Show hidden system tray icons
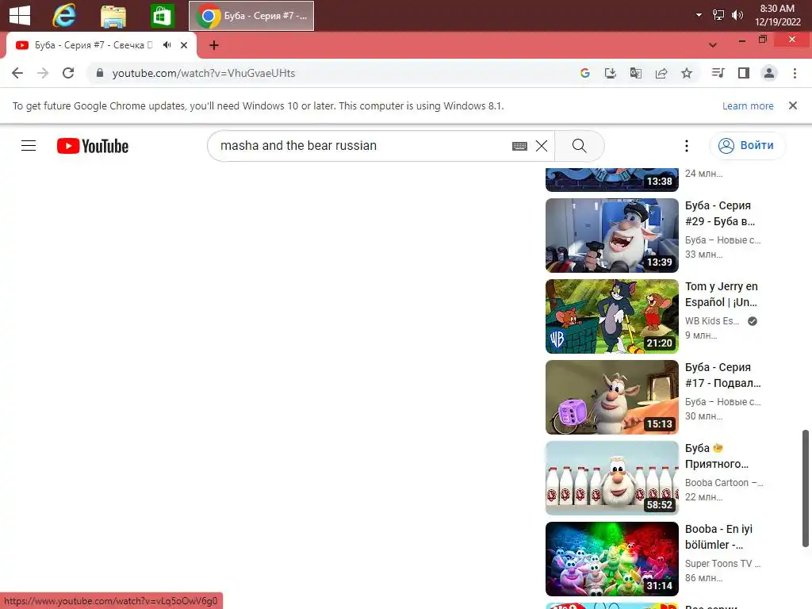 [699, 15]
